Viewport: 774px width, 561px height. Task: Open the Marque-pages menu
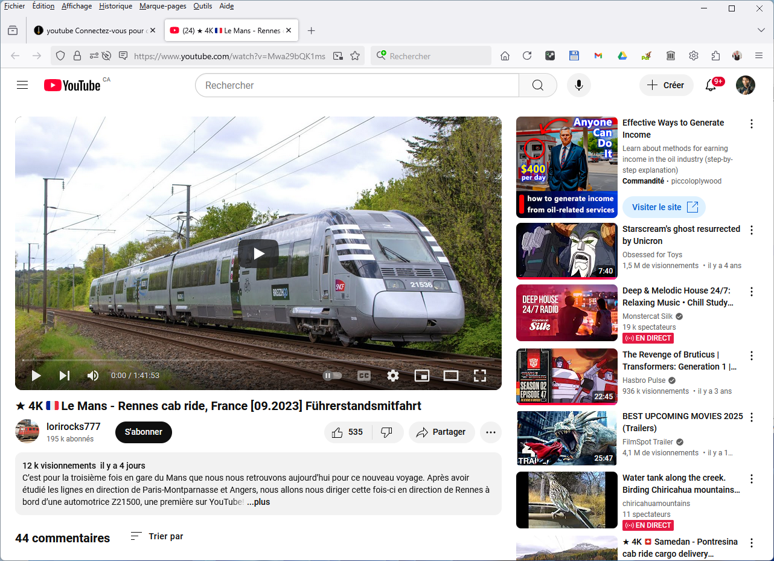click(x=162, y=6)
